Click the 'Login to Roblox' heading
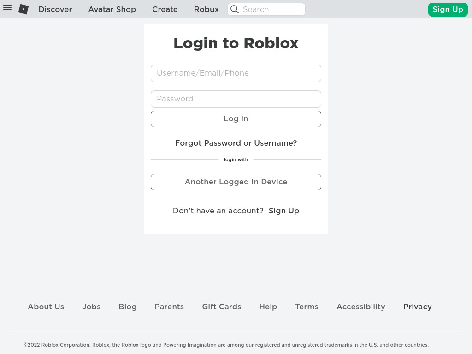The image size is (472, 354). (x=236, y=43)
